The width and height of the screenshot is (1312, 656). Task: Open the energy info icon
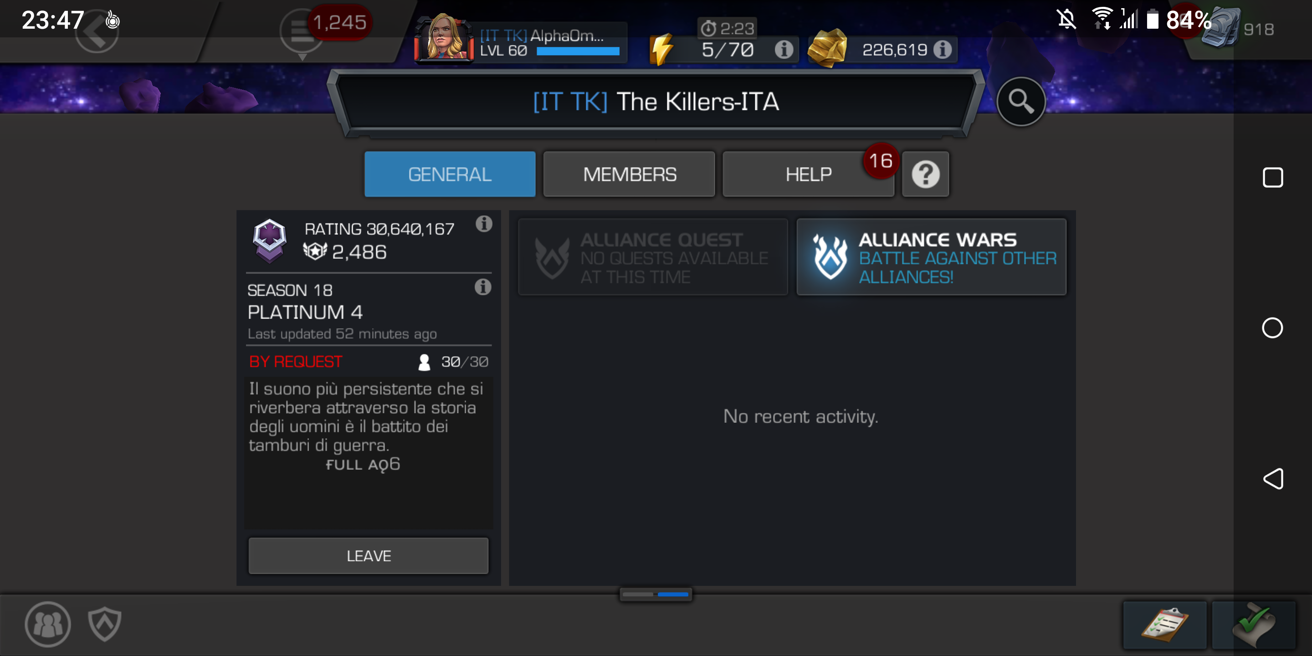click(784, 49)
